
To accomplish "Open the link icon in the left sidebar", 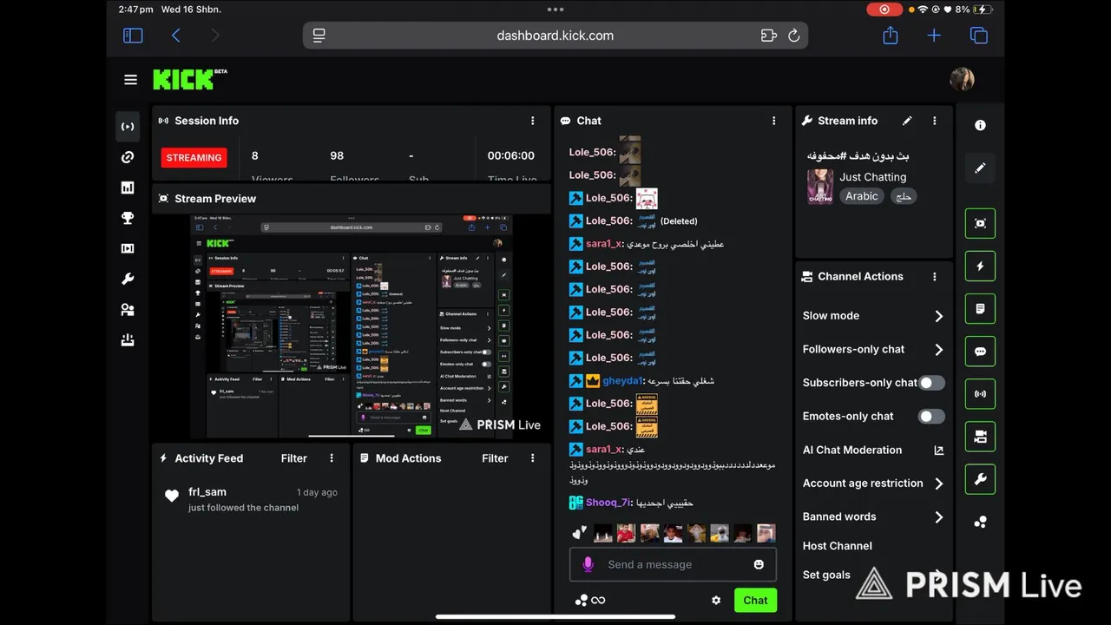I will coord(128,157).
